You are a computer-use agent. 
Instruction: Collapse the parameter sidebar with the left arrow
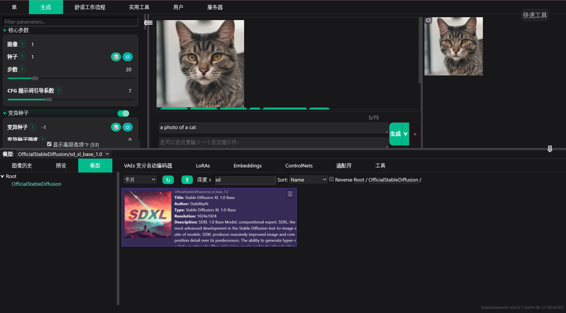(x=148, y=23)
